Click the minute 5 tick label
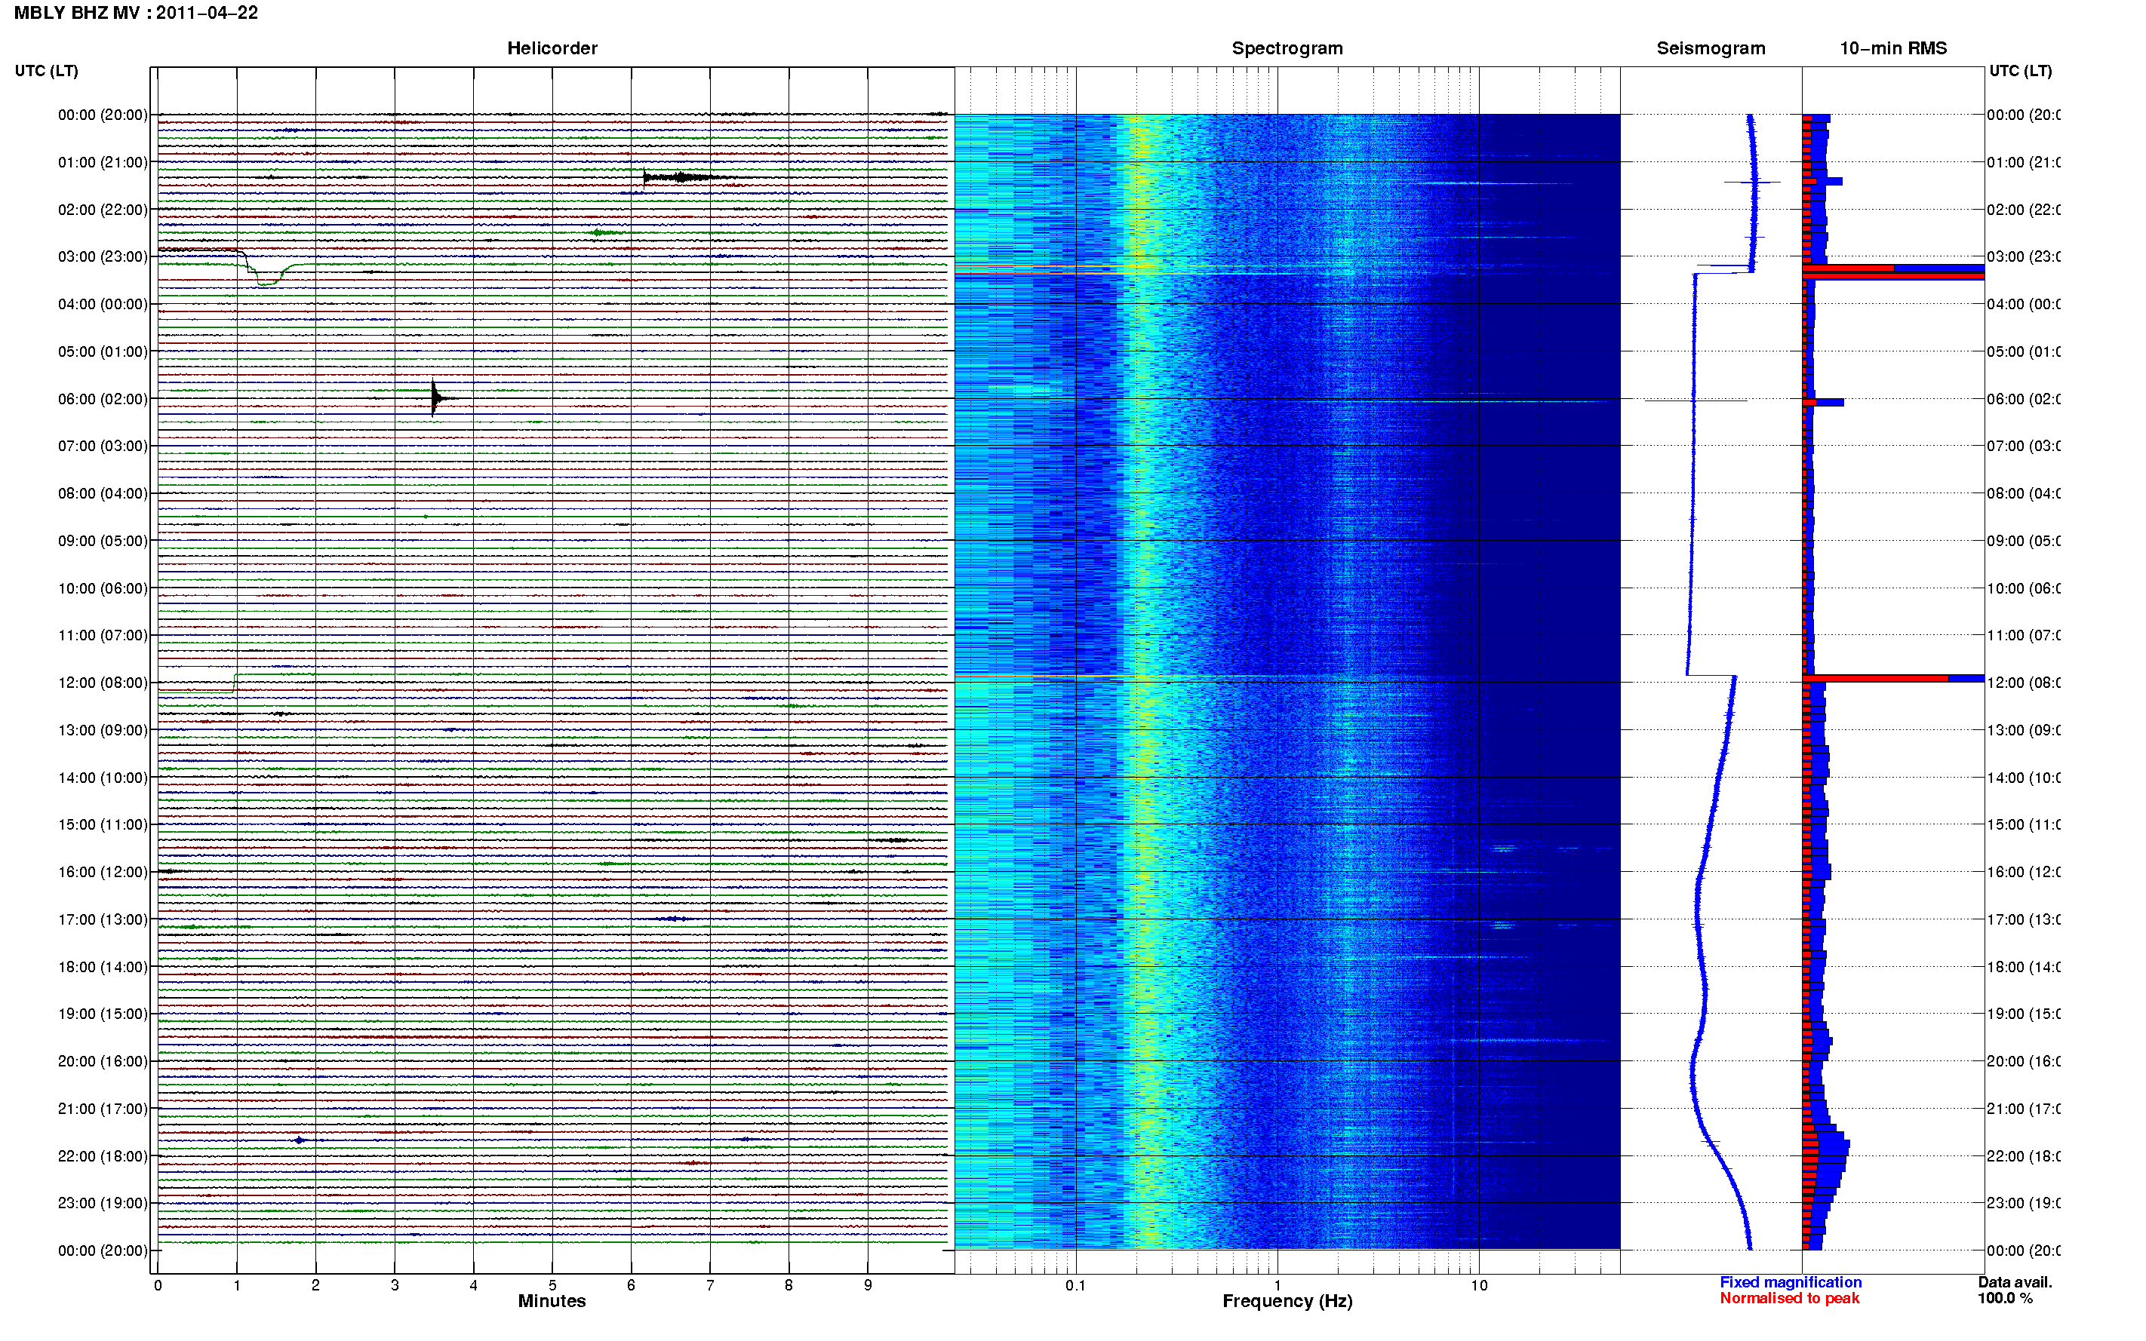The image size is (2146, 1341). coord(552,1284)
